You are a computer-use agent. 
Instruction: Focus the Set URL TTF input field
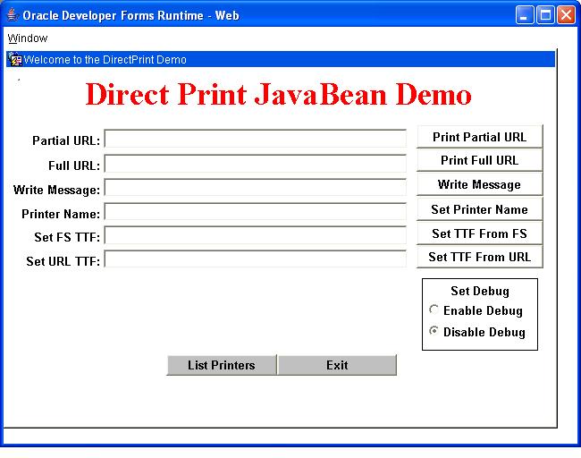(256, 259)
